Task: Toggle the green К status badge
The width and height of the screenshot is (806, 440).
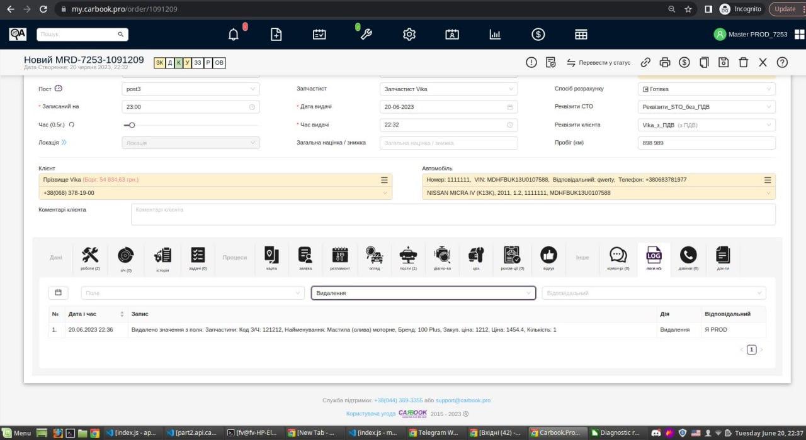Action: click(179, 63)
